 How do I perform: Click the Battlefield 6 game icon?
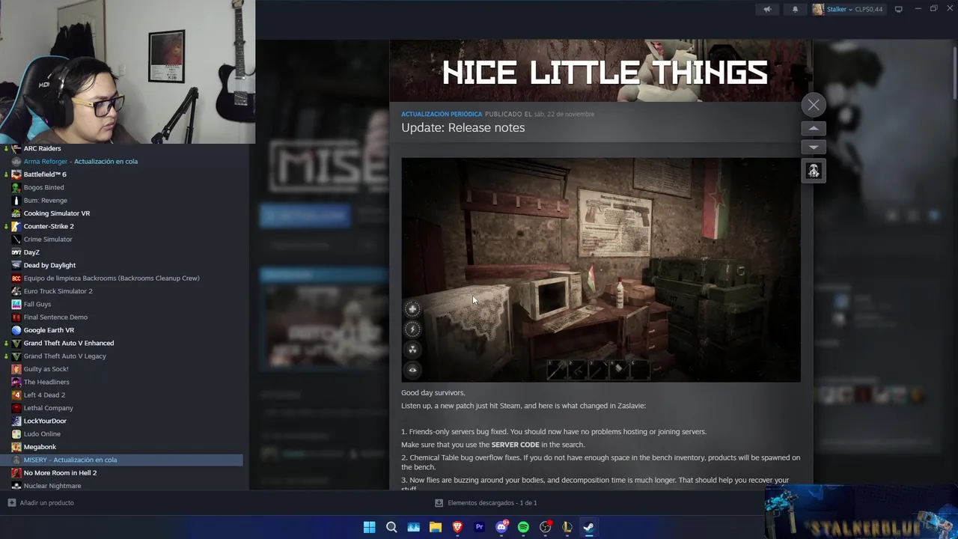pyautogui.click(x=16, y=174)
